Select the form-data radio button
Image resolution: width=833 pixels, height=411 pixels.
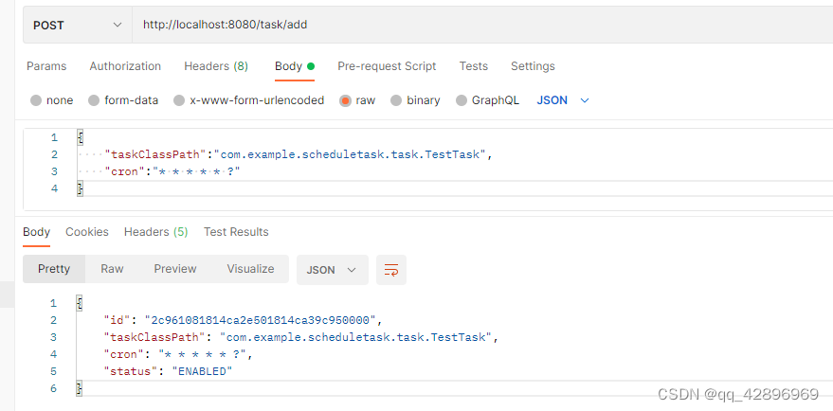(x=94, y=100)
